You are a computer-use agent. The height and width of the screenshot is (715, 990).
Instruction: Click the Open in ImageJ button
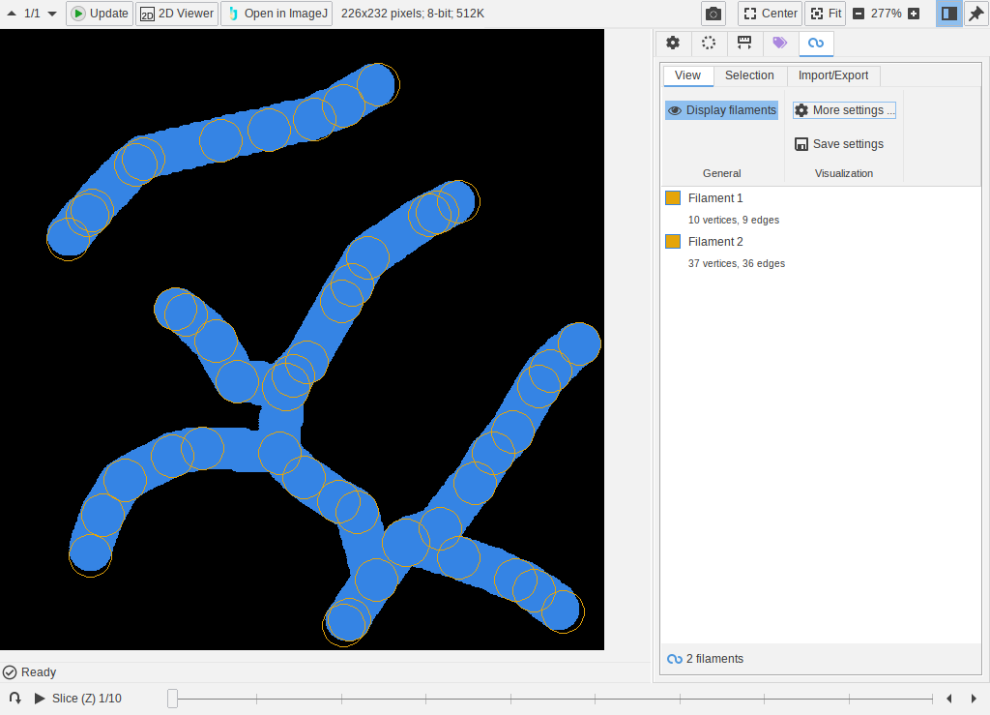[x=277, y=14]
